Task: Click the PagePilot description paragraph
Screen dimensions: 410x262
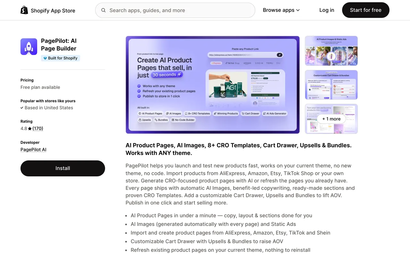Action: pos(240,184)
